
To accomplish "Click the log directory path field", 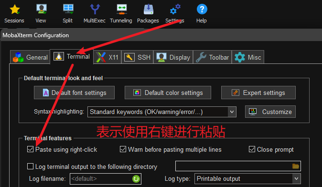I will click(x=238, y=166).
